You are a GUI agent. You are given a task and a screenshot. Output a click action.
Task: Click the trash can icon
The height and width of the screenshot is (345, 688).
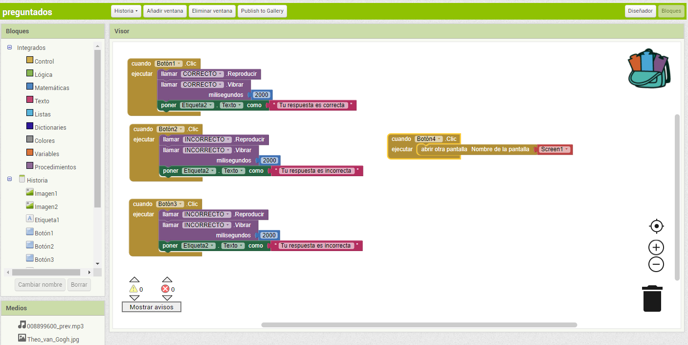click(x=652, y=299)
